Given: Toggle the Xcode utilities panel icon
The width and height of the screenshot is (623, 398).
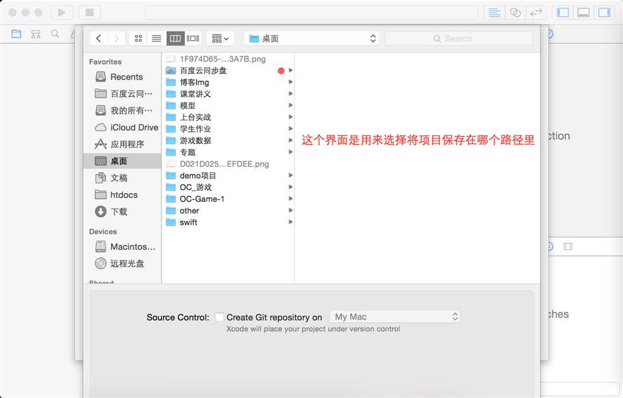Looking at the screenshot, I should tap(604, 12).
